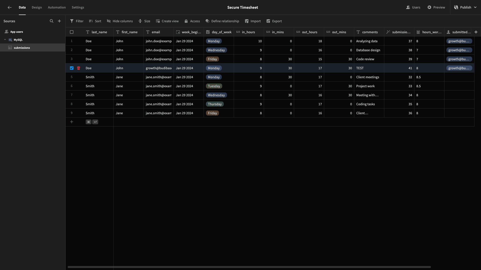Click submitted user tag in row 1
The width and height of the screenshot is (481, 270).
(459, 41)
